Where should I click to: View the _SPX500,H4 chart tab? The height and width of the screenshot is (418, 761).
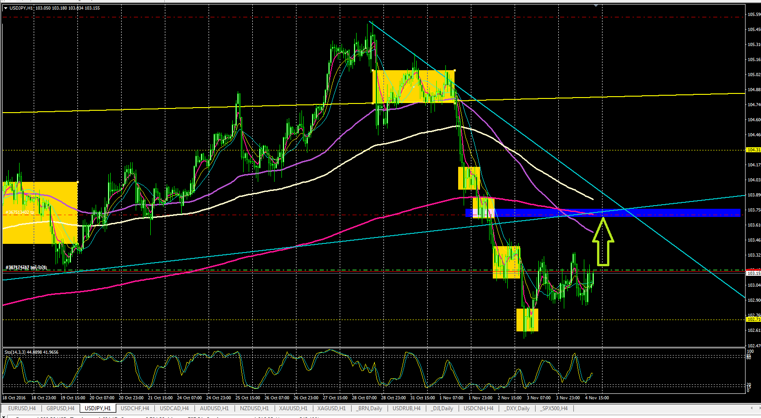click(x=554, y=408)
